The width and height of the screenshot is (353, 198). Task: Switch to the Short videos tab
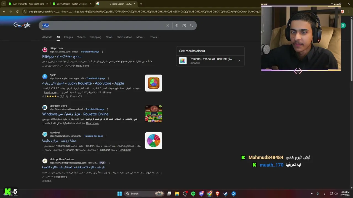pos(124,37)
